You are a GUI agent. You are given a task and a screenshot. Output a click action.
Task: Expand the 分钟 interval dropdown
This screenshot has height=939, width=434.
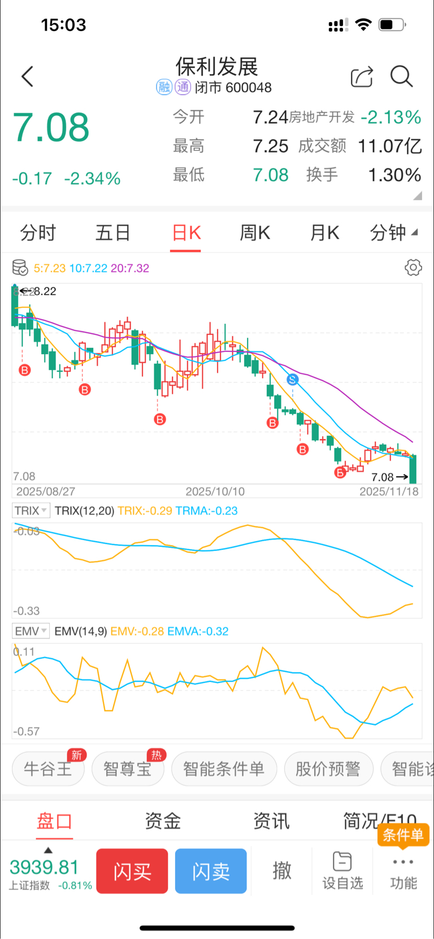[393, 232]
